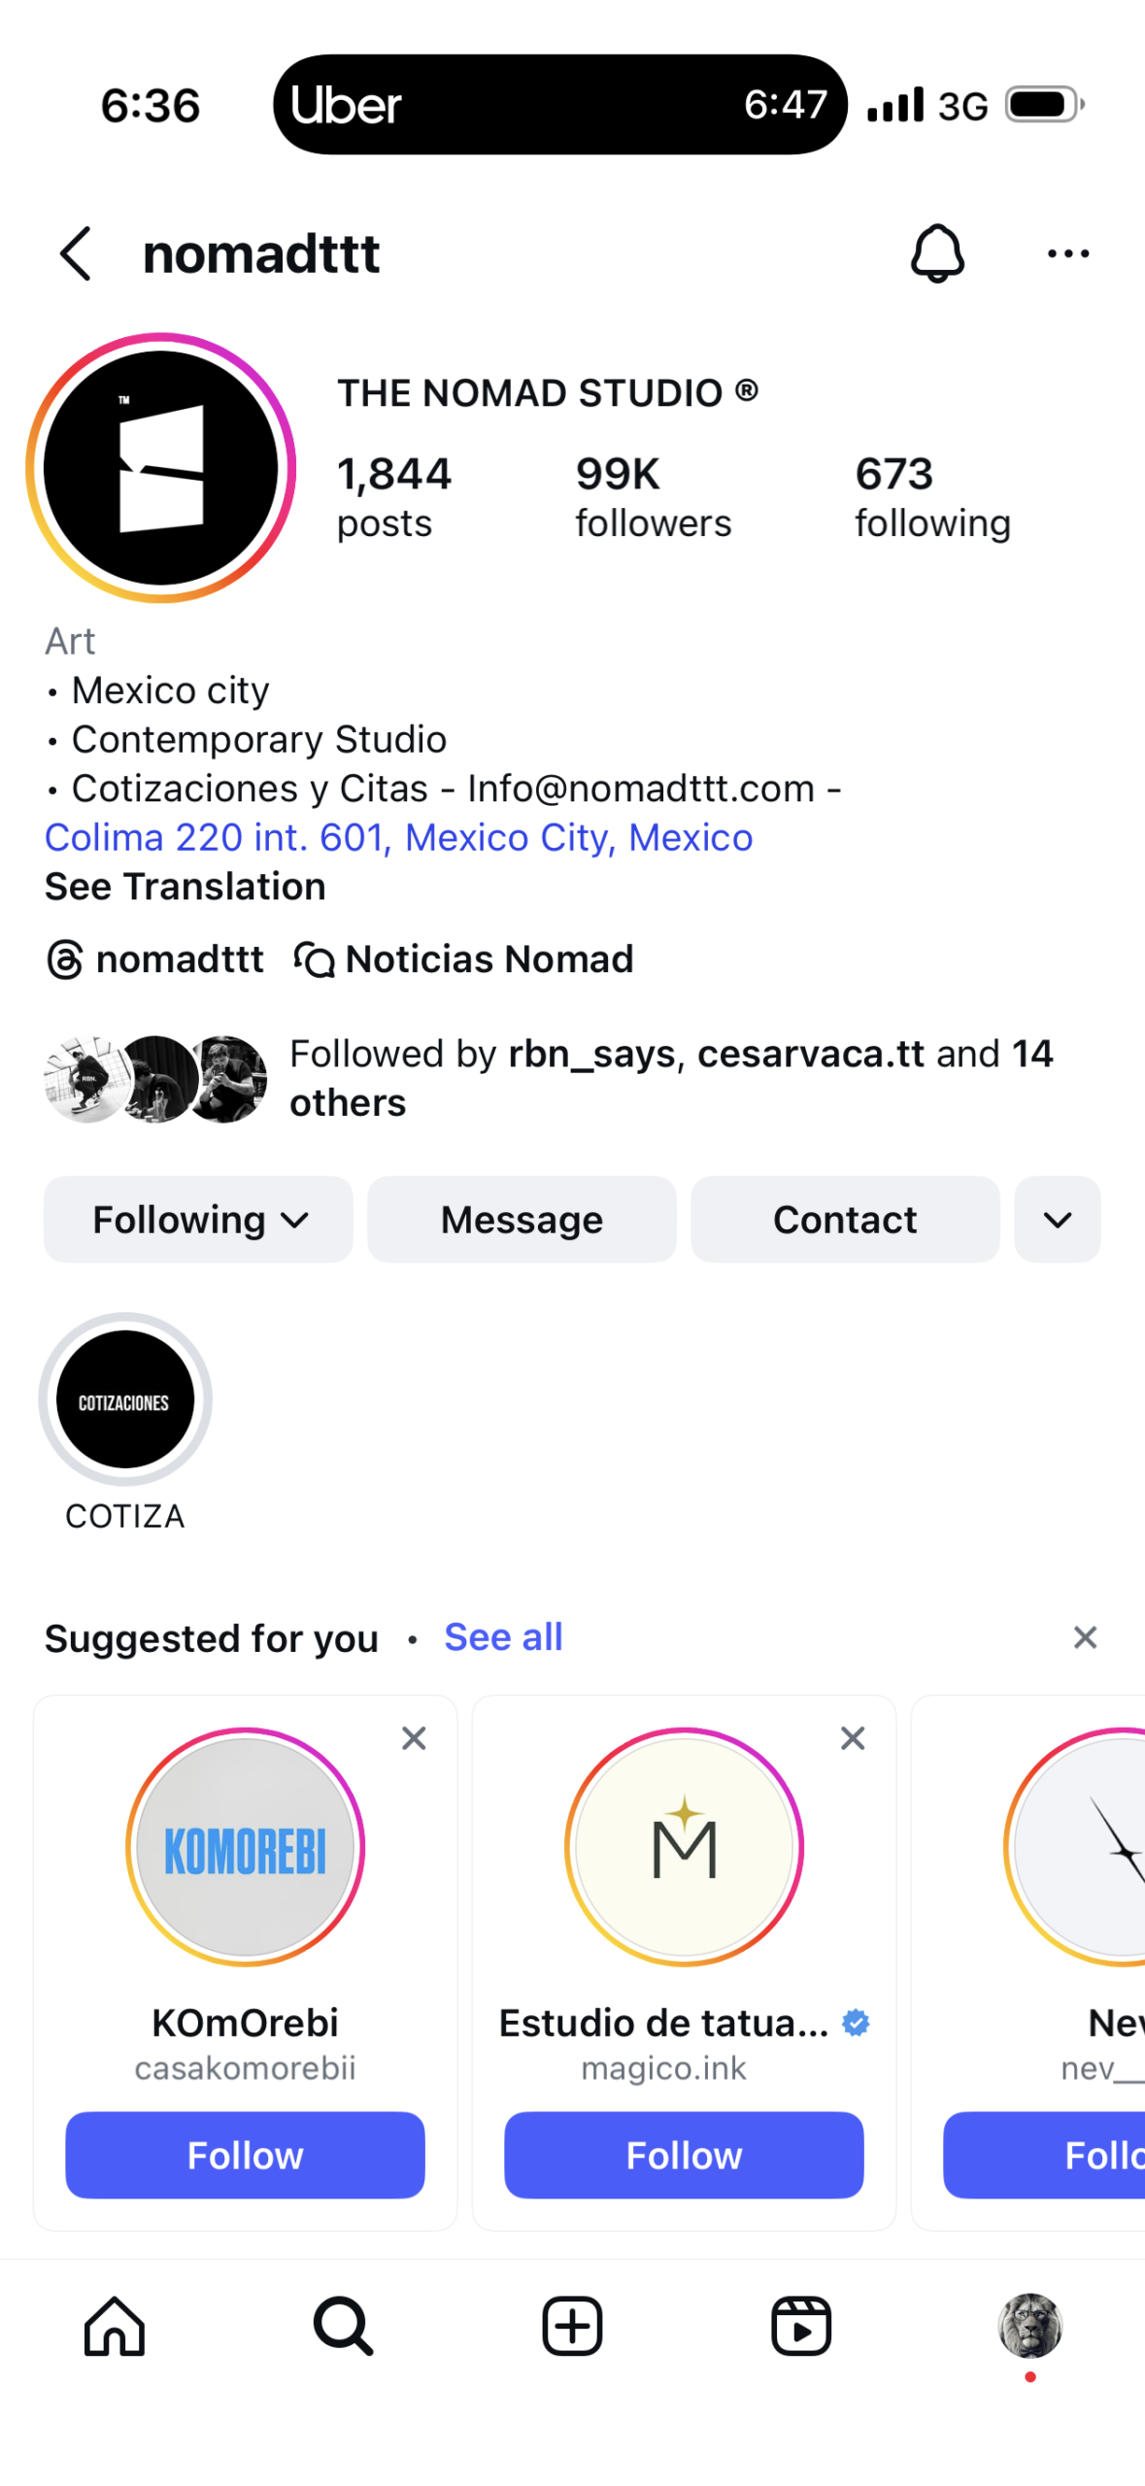Close the Suggested for you section
This screenshot has width=1145, height=2486.
[x=1085, y=1638]
